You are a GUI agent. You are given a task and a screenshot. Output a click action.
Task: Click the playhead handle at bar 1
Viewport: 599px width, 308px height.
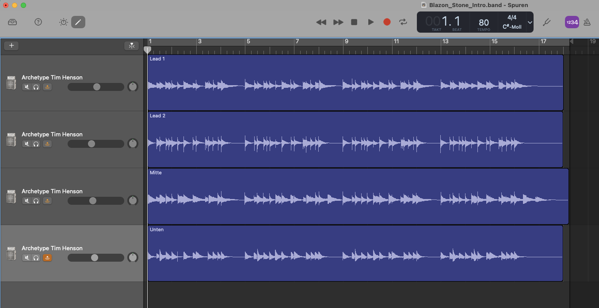148,50
